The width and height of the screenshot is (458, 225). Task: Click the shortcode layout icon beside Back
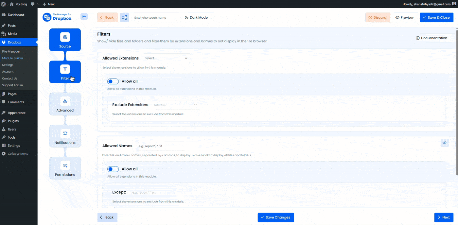pos(124,17)
